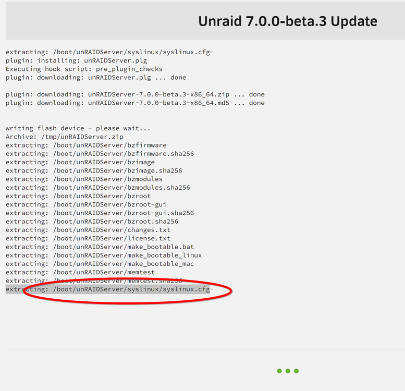
Task: Click the 'changes.txt' extracting line
Action: (88, 230)
